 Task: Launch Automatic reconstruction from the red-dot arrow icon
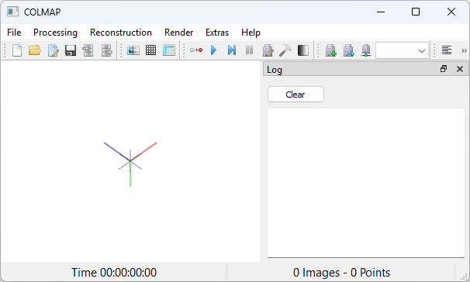[196, 50]
